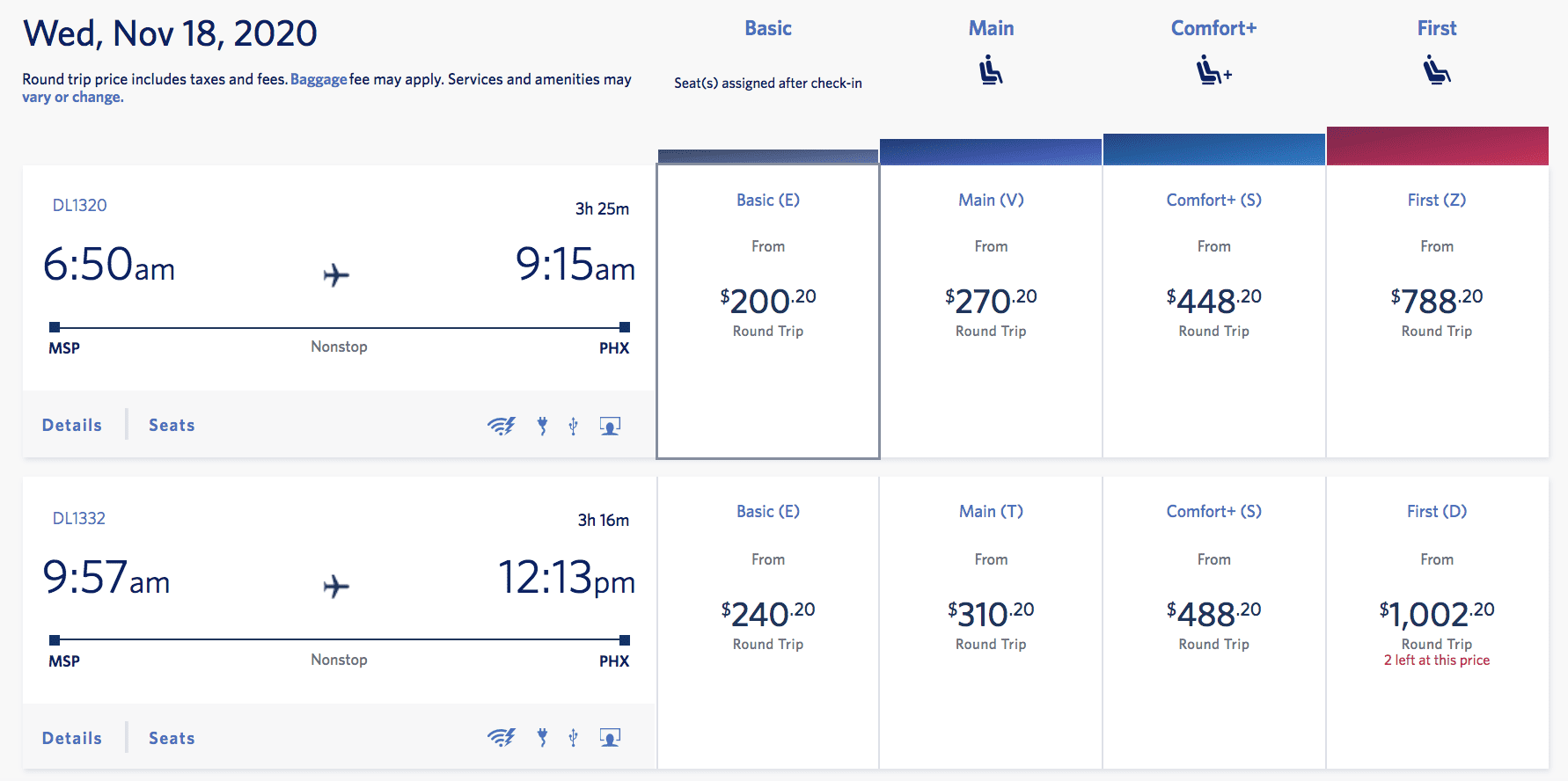Select the Basic fare column header
Viewport: 1568px width, 781px height.
768,28
